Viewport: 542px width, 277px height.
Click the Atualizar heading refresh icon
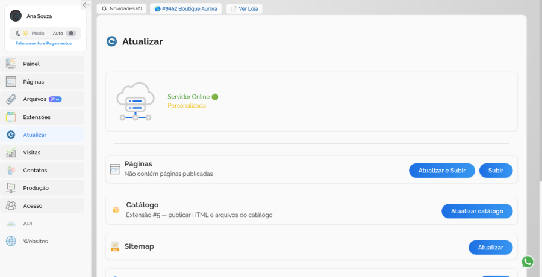111,41
